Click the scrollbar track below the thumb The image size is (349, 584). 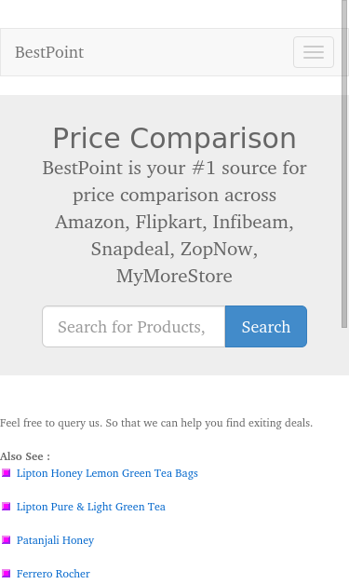[344, 455]
